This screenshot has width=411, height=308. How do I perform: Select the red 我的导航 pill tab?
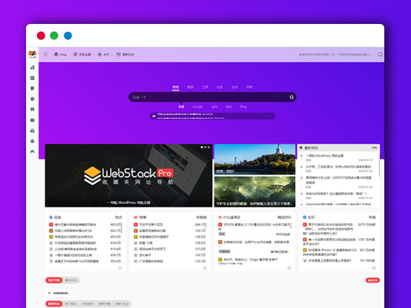click(54, 280)
